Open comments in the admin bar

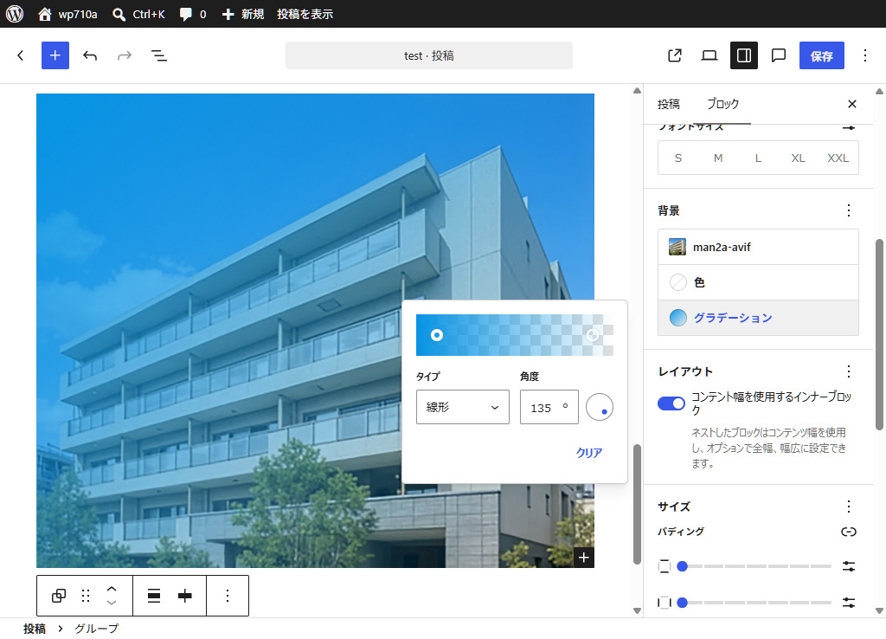click(x=193, y=14)
